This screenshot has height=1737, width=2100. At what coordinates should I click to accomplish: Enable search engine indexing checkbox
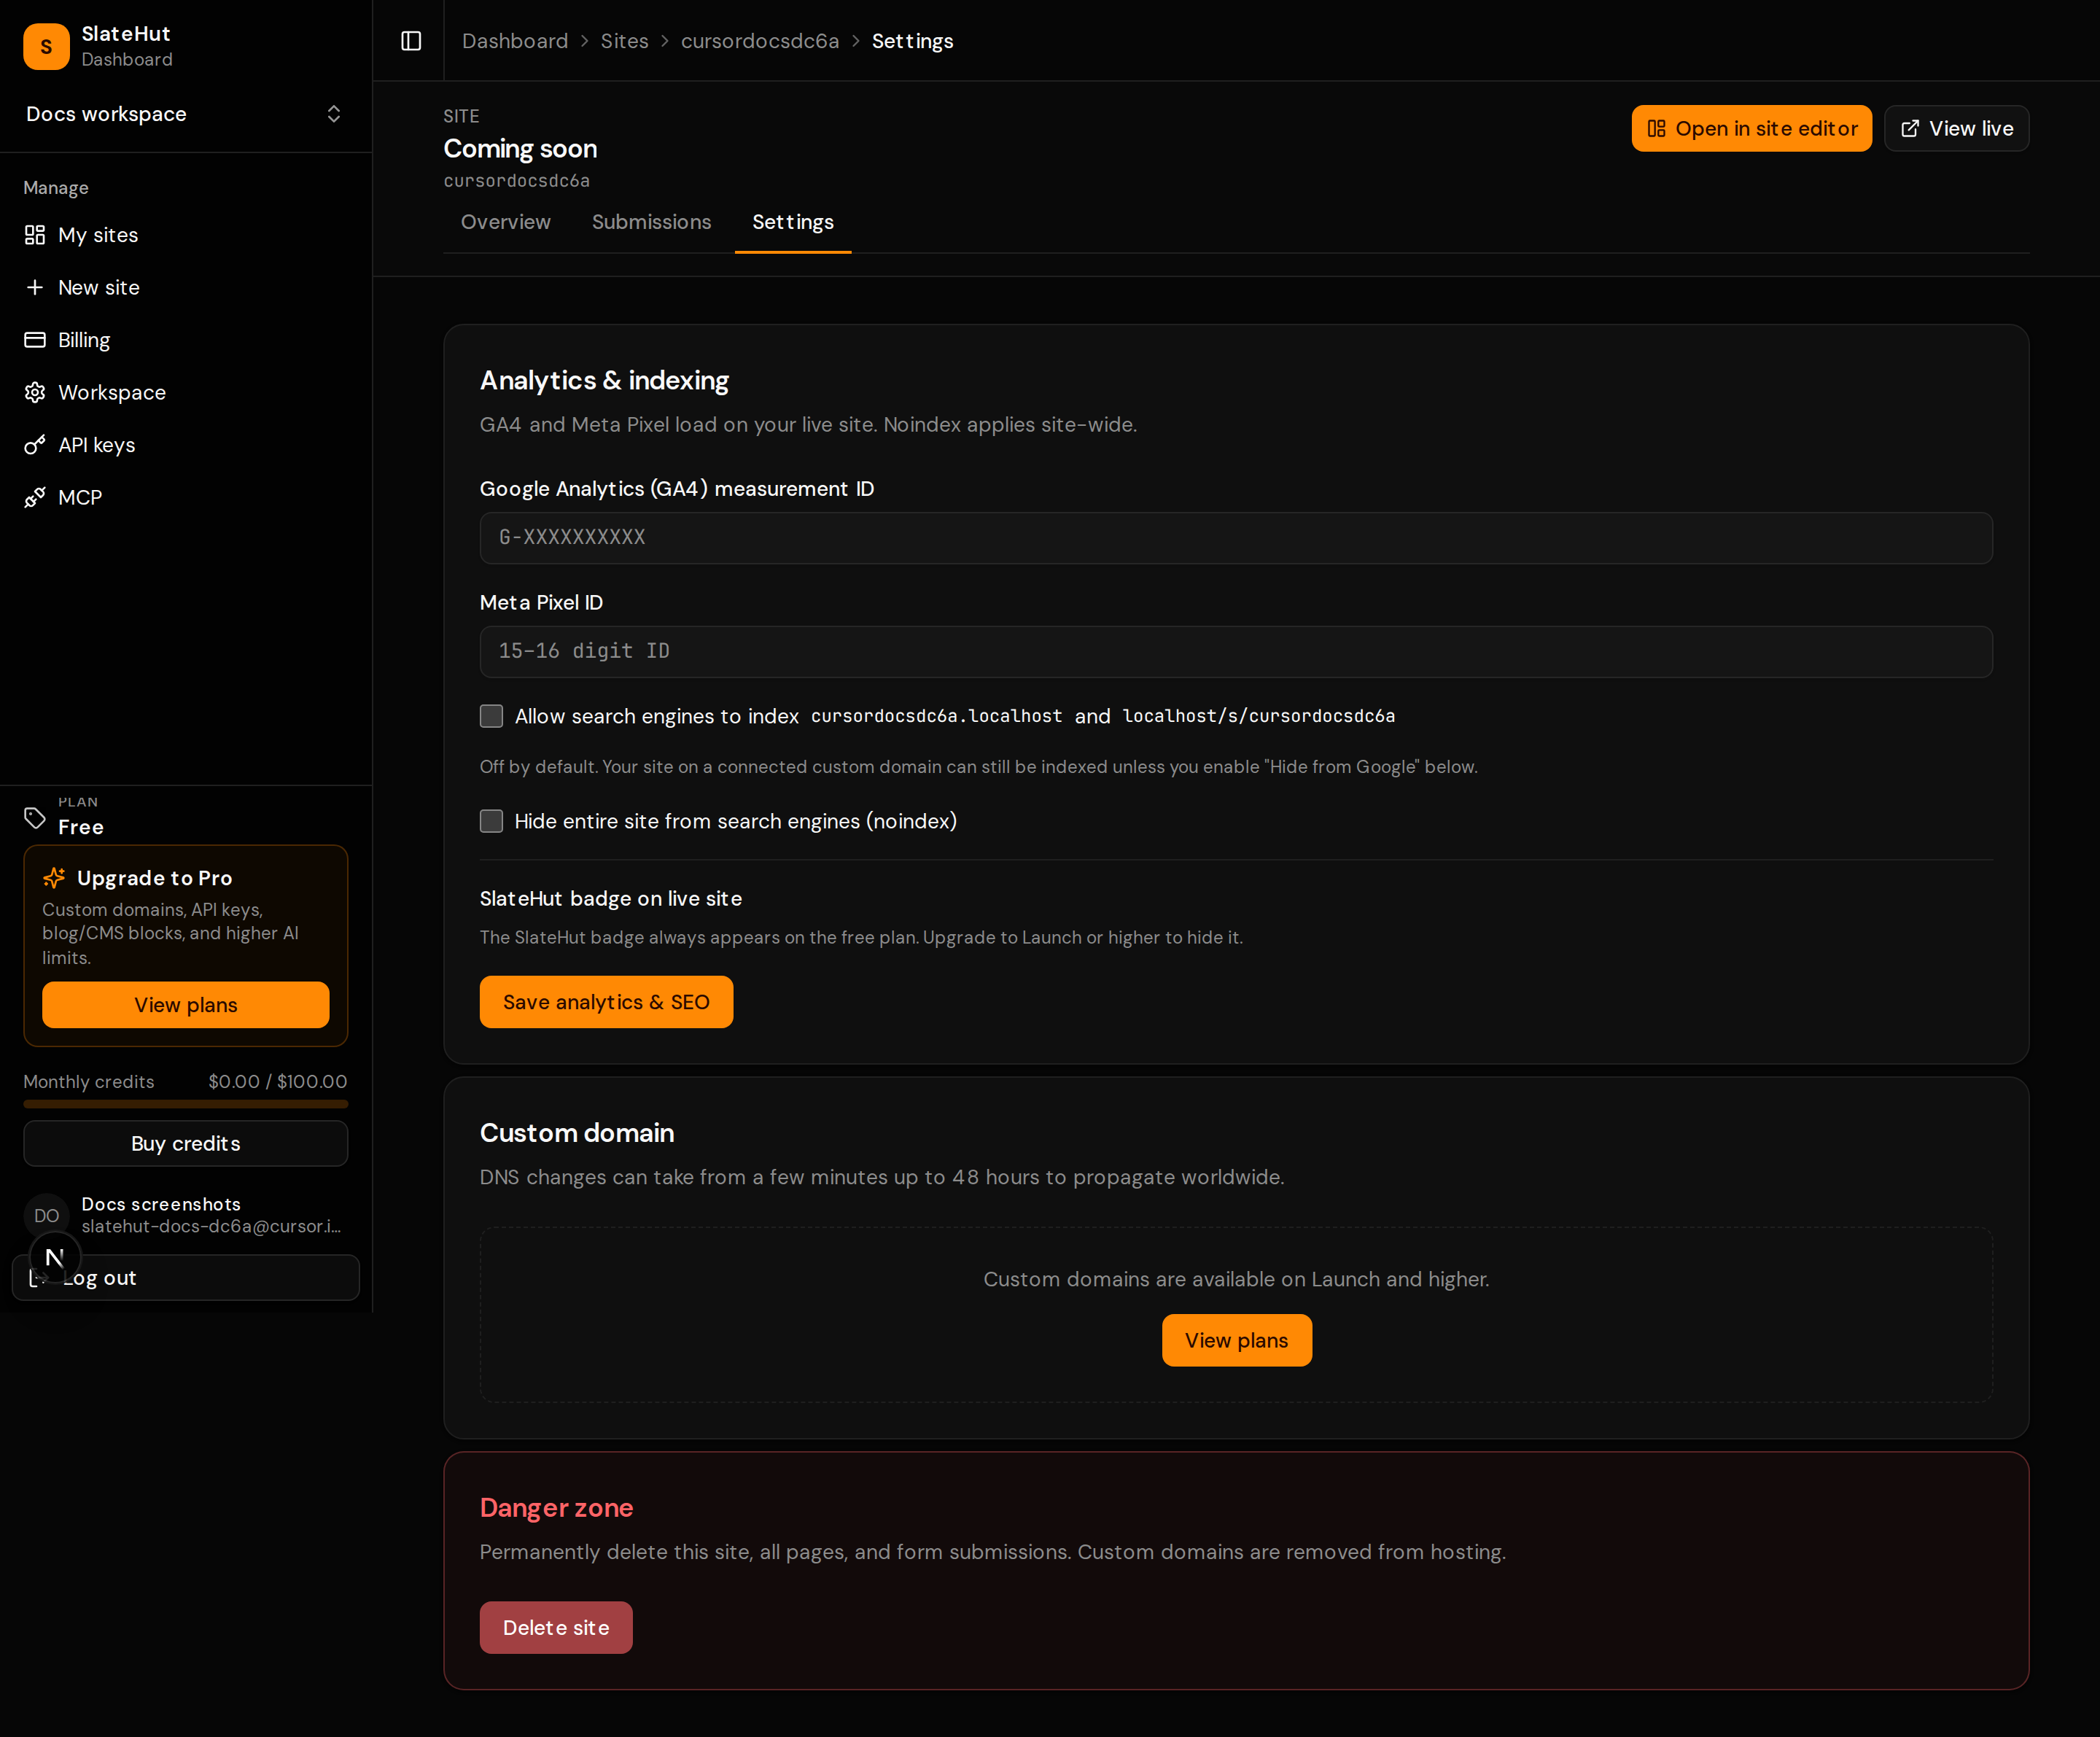click(x=491, y=716)
